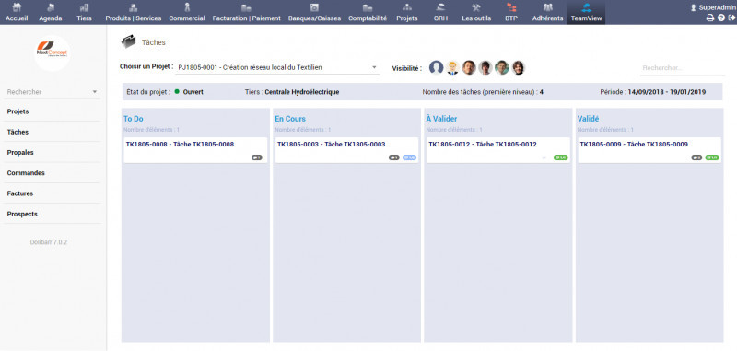737x351 pixels.
Task: Click the NextConcept logo
Action: (x=53, y=53)
